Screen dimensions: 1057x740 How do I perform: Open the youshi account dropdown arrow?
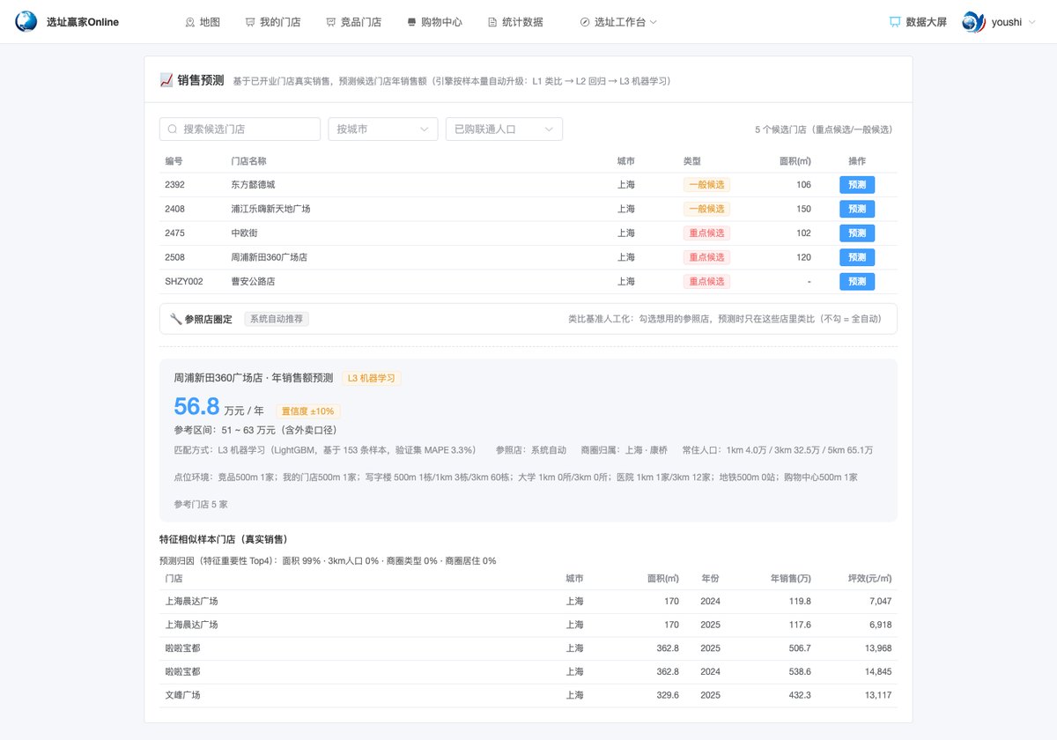pos(1032,22)
